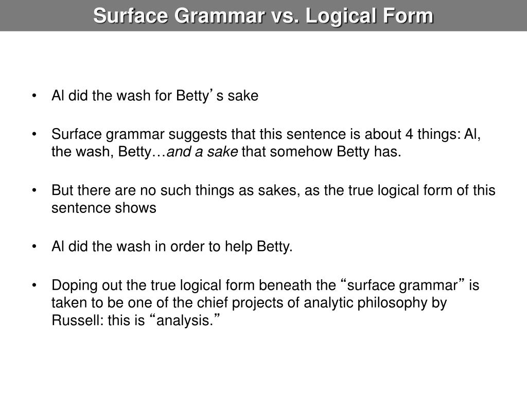Click the second bullet point marker
The height and width of the screenshot is (395, 527).
[34, 135]
